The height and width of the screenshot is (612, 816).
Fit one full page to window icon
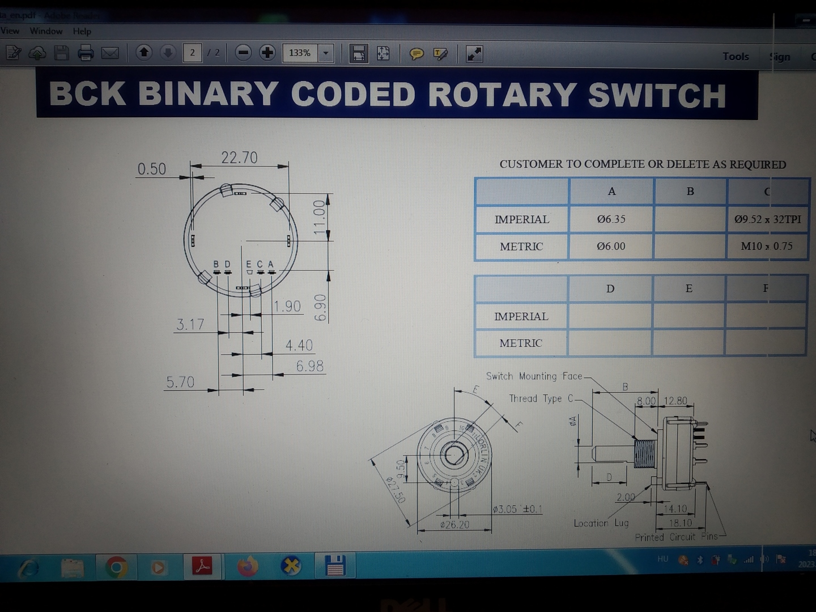(383, 53)
